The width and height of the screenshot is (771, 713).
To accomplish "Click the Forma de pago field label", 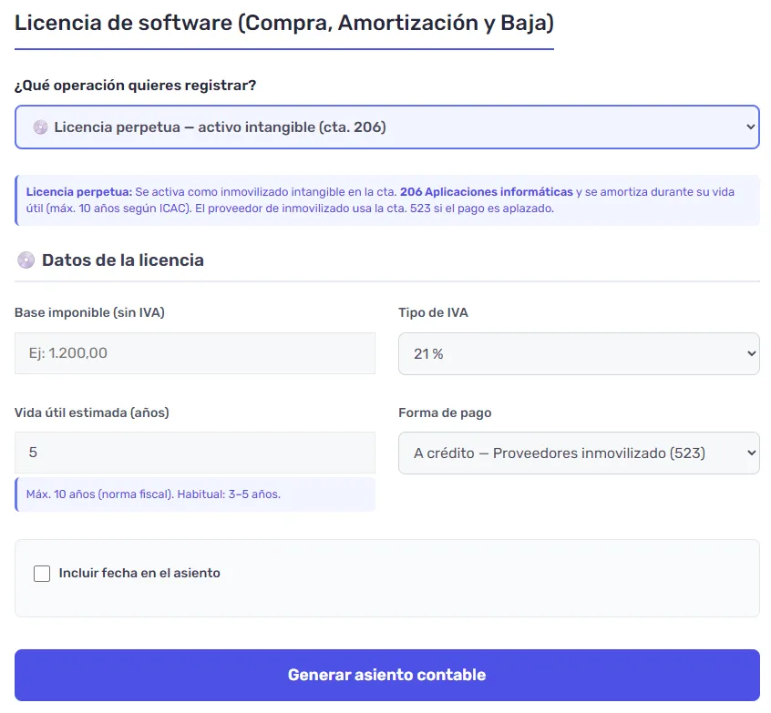I will pos(444,413).
